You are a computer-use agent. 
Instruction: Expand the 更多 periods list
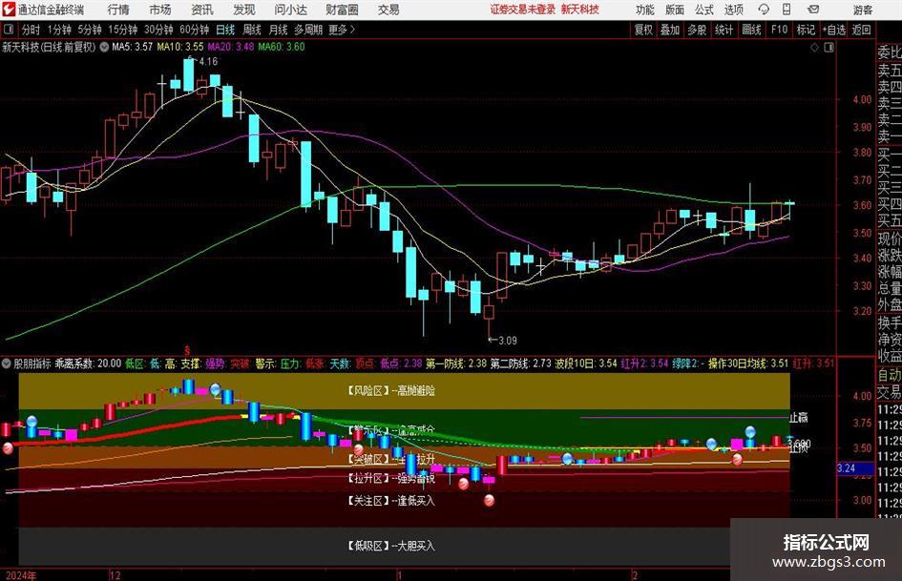point(343,30)
